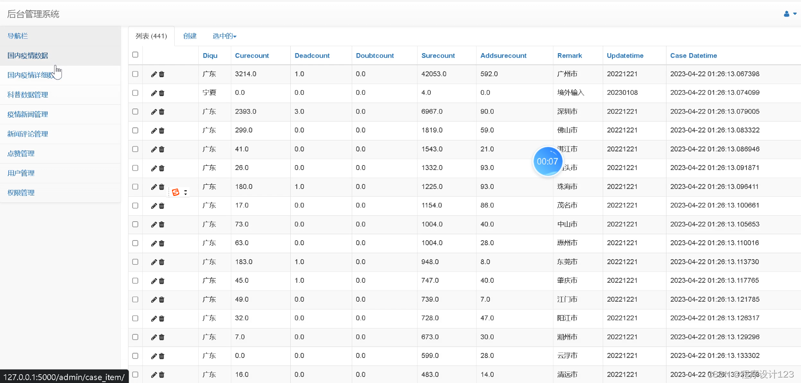This screenshot has height=383, width=801.
Task: Edit the 深圳市 row with pencil icon
Action: tap(154, 112)
